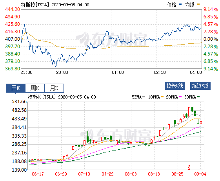Screen dimensions: 220x181
Task: Click the 531.66 K-line price label
Action: pyautogui.click(x=19, y=102)
